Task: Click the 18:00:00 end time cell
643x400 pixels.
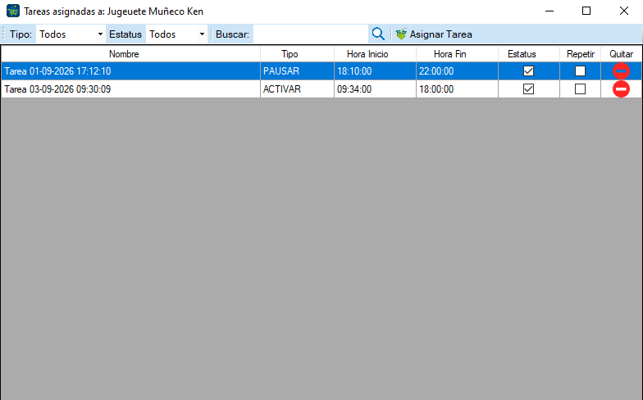Action: (x=457, y=89)
